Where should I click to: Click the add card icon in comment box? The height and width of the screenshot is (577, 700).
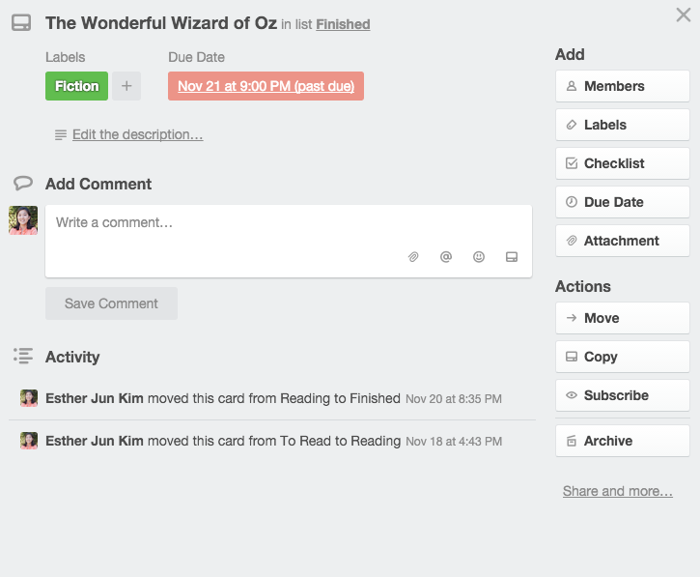coord(512,257)
